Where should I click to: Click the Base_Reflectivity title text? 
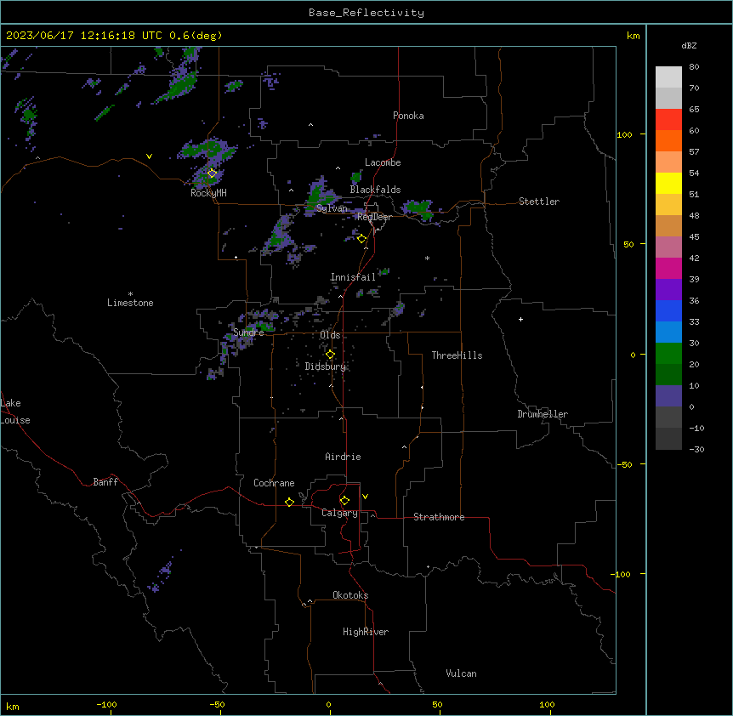(366, 13)
